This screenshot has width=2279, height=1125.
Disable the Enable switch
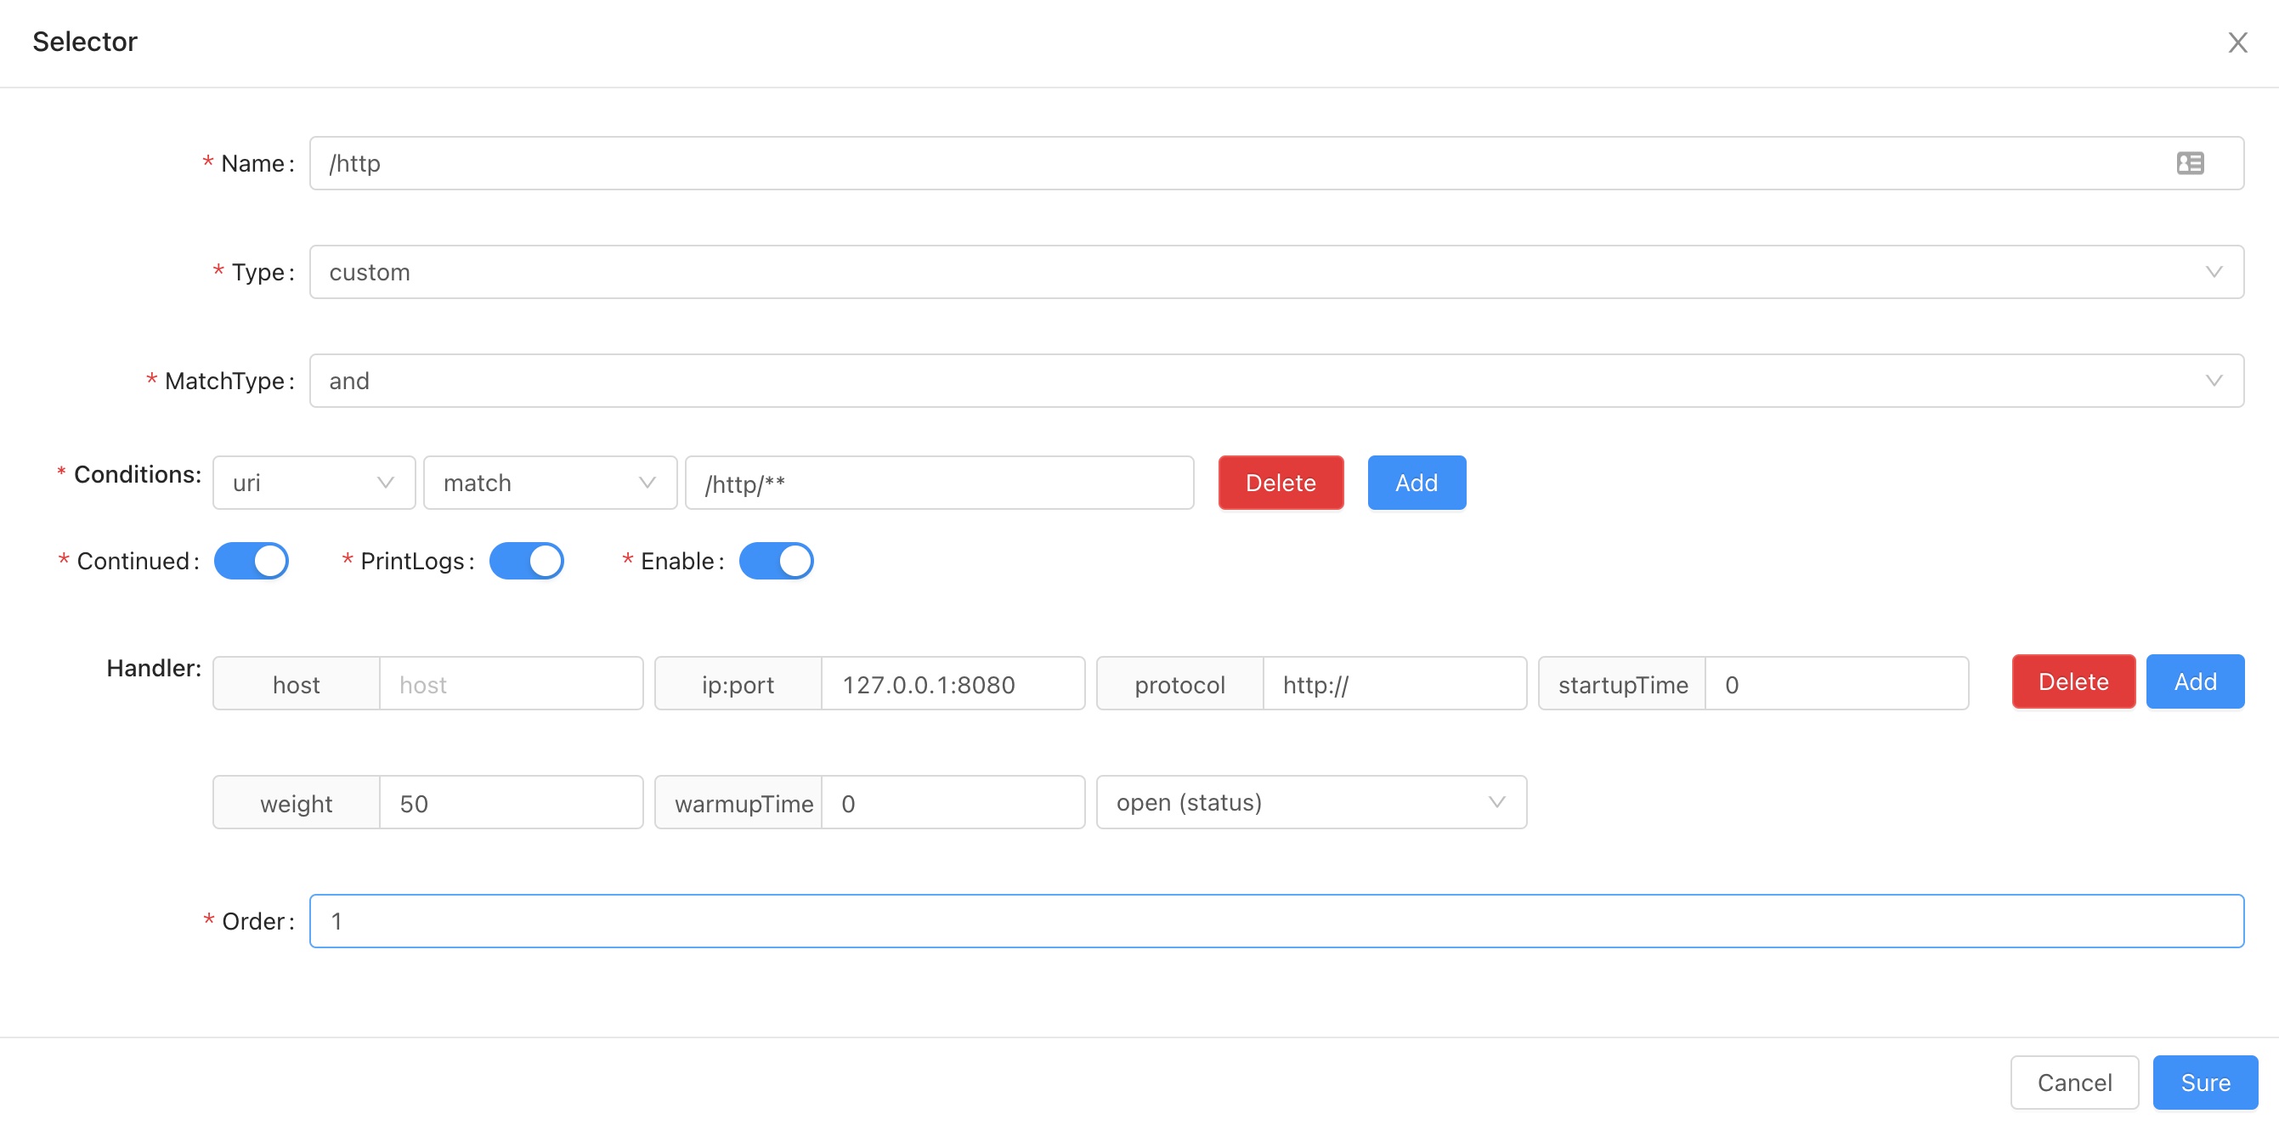776,561
